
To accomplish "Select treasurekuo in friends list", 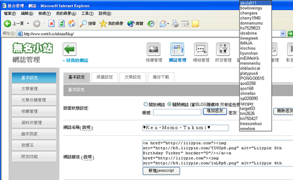I will [255, 124].
